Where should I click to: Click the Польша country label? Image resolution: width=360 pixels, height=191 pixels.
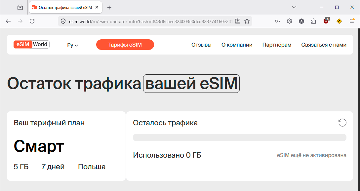coord(92,167)
